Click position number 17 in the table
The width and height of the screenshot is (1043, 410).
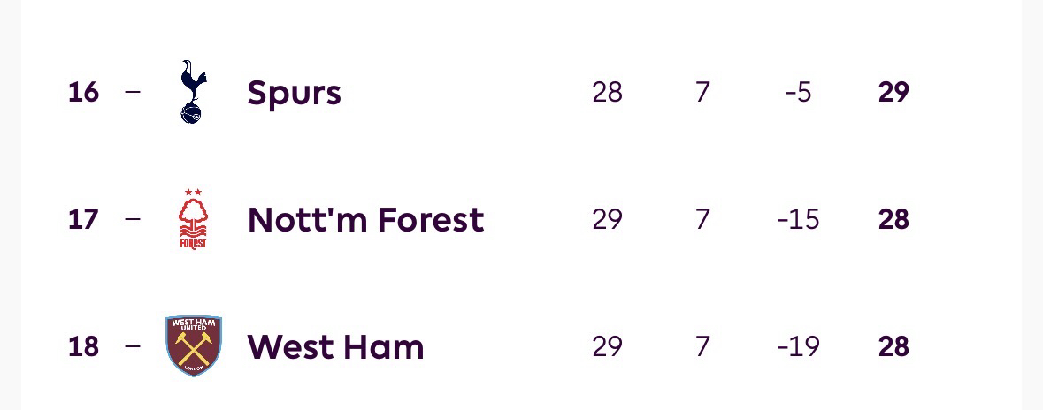pos(83,219)
